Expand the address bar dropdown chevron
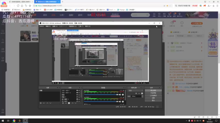The image size is (220, 123). click(x=170, y=6)
